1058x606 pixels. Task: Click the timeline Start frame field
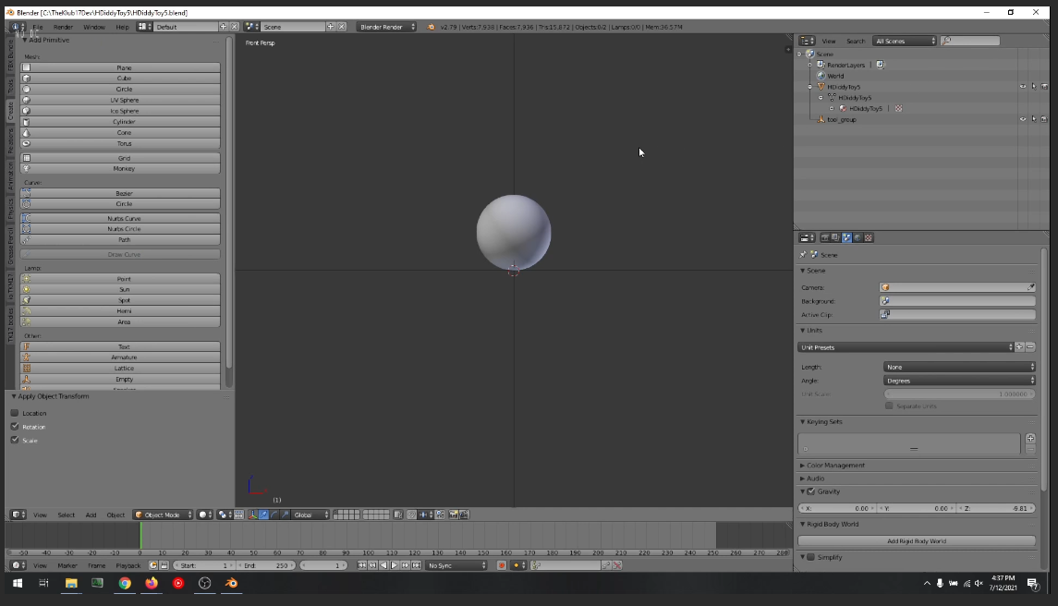click(203, 565)
